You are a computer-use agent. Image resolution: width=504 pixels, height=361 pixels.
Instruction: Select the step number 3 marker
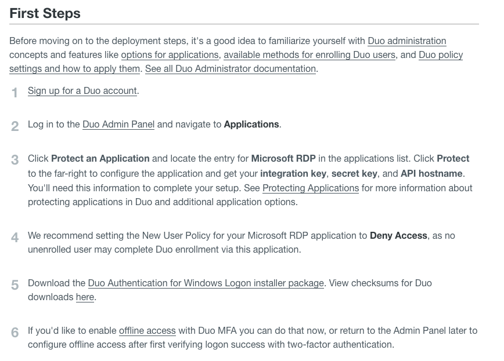coord(15,159)
